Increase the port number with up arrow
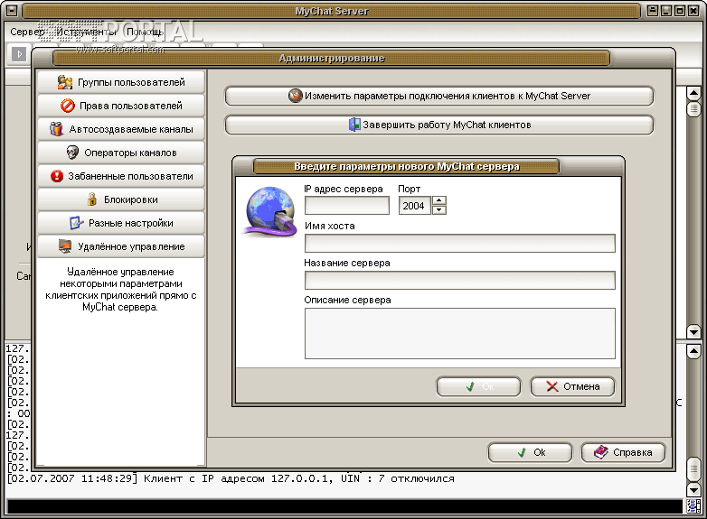The image size is (707, 519). [438, 200]
